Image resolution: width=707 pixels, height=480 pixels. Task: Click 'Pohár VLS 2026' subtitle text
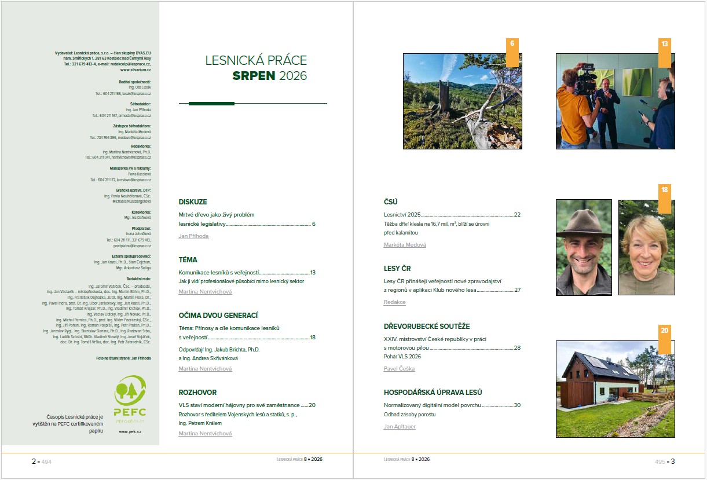[x=403, y=356]
